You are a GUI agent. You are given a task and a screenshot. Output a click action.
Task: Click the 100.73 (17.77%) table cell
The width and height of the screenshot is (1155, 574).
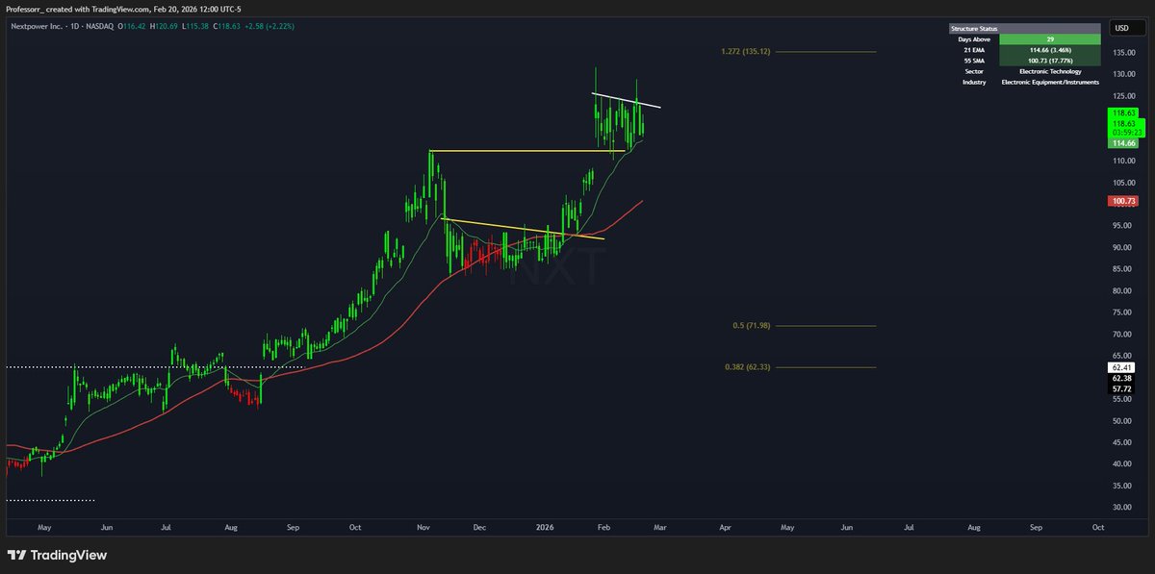pyautogui.click(x=1048, y=61)
